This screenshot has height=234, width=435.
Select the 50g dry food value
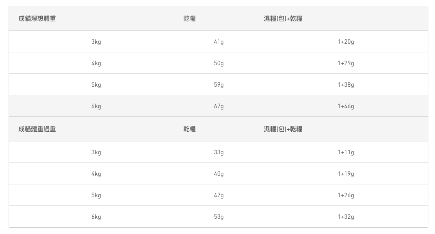[219, 63]
